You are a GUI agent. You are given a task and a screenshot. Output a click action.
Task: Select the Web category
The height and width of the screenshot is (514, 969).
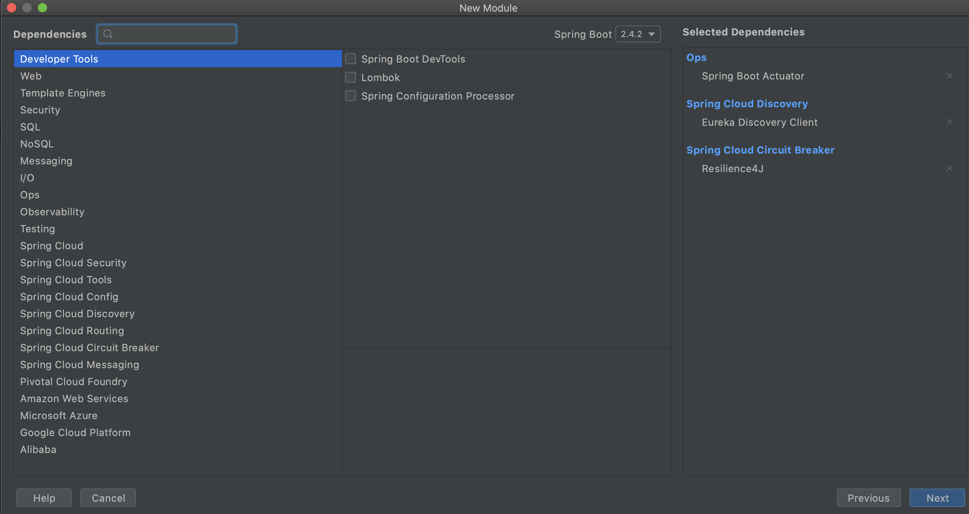(31, 76)
